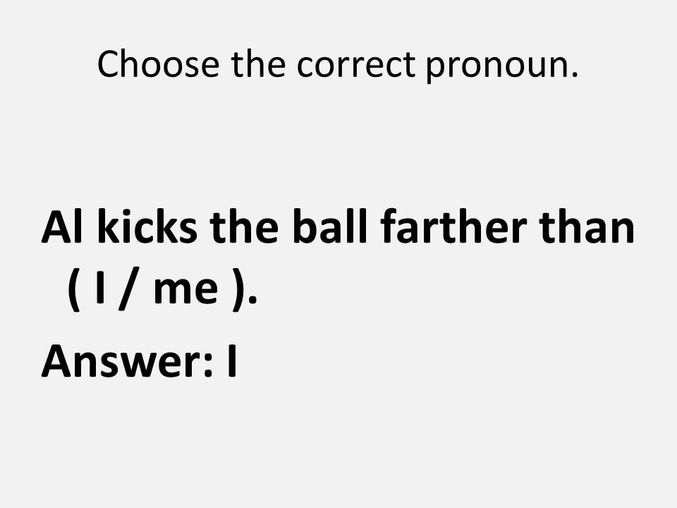Image resolution: width=677 pixels, height=508 pixels.
Task: Click the bold word "than"
Action: (x=587, y=226)
